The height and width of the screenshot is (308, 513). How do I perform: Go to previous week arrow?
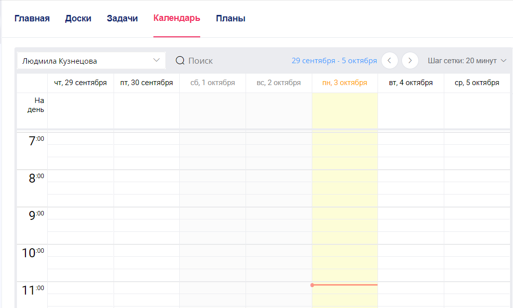tap(389, 61)
